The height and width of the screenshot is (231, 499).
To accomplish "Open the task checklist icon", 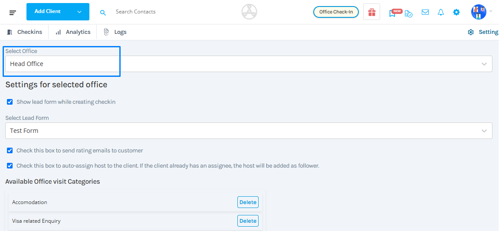I will (409, 13).
